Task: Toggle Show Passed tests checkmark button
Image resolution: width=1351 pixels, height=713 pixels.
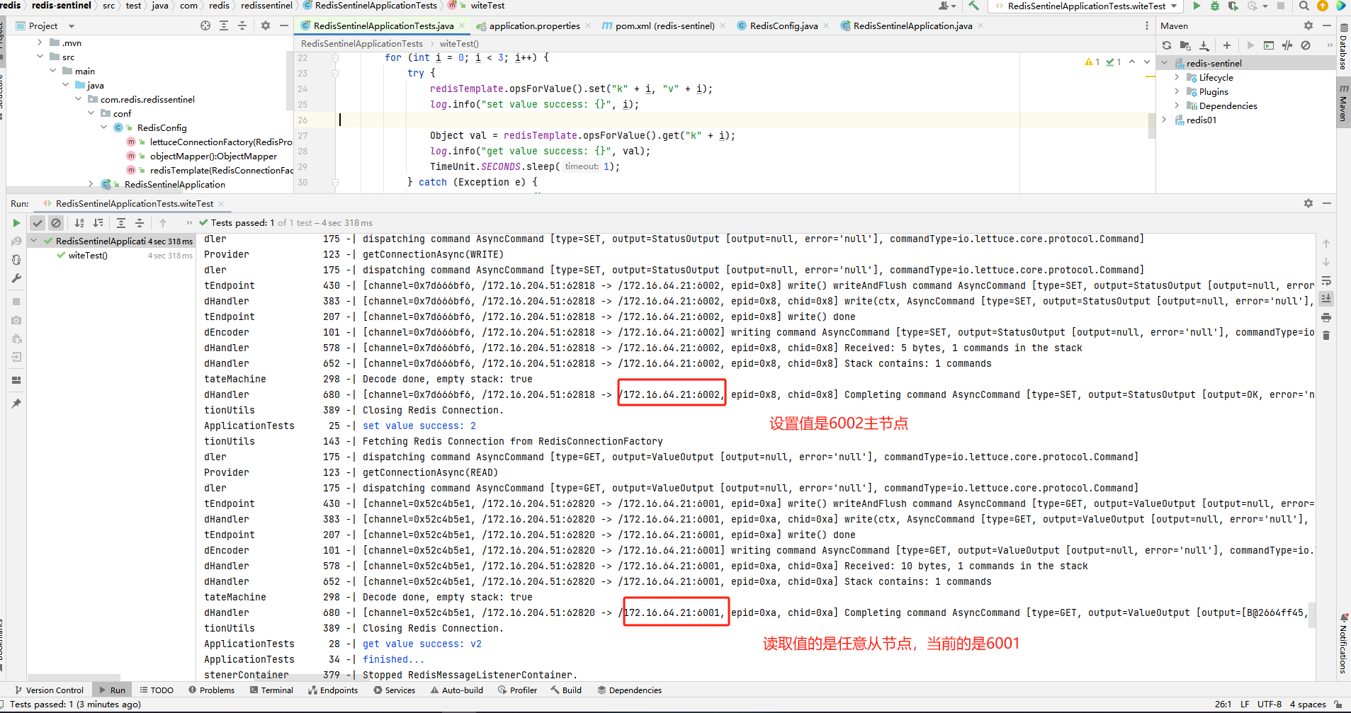Action: [38, 223]
